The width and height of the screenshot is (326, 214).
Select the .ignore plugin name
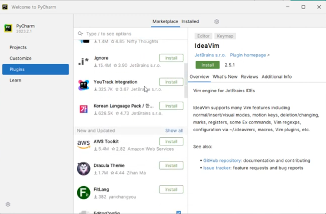pos(101,58)
